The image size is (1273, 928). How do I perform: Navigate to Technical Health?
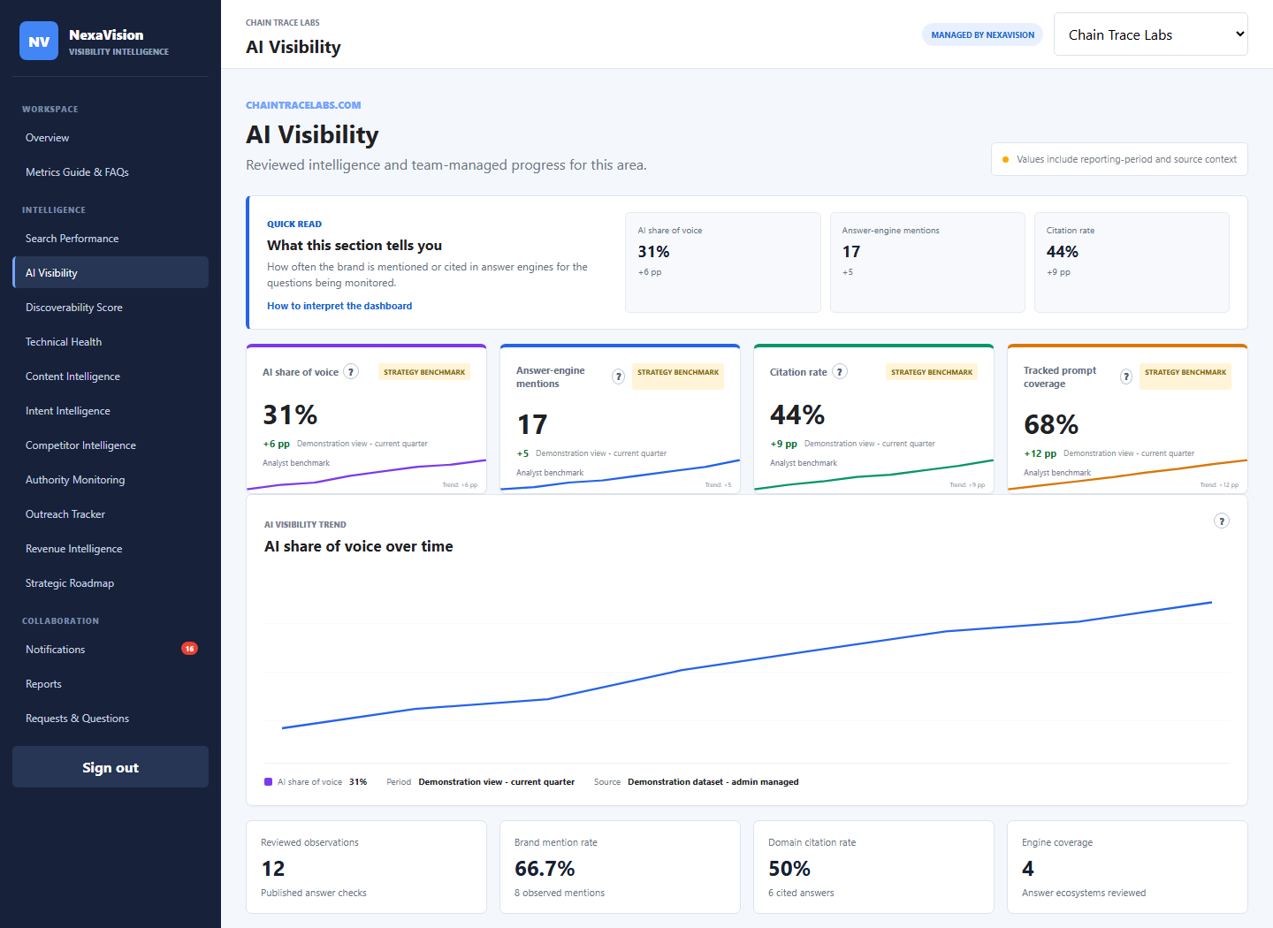click(111, 342)
